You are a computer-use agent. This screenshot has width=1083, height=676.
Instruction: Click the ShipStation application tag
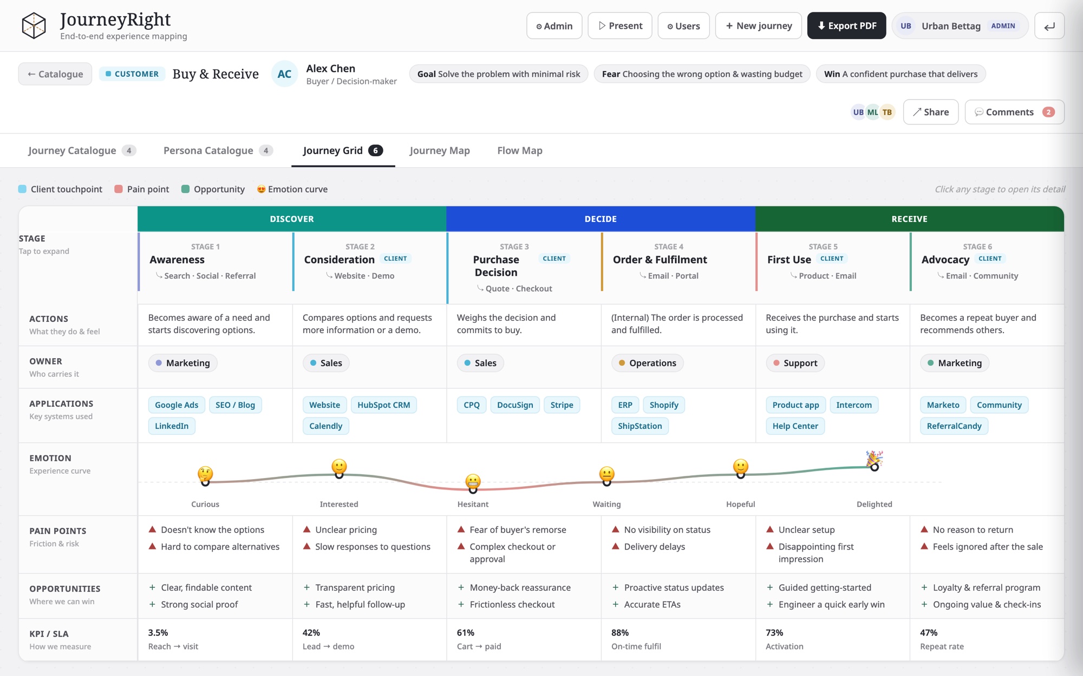(640, 426)
